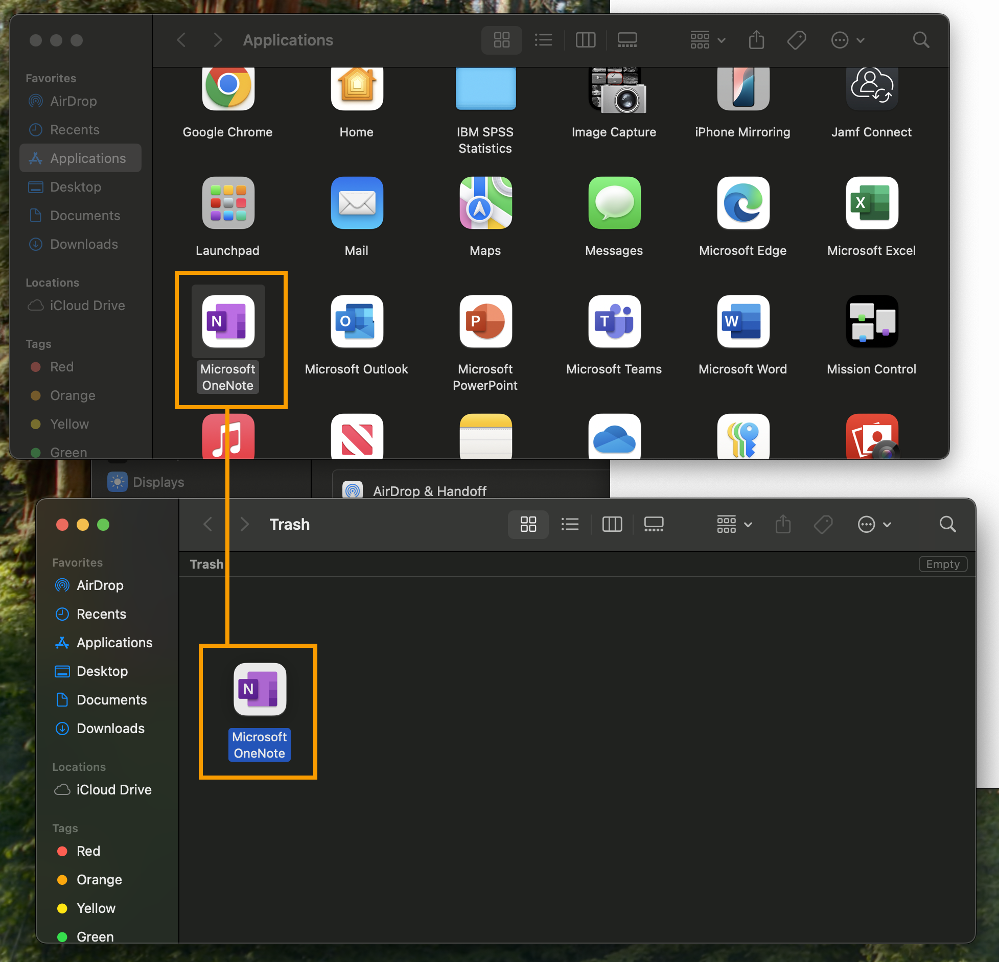
Task: Open group-by dropdown in Applications window
Action: 708,40
